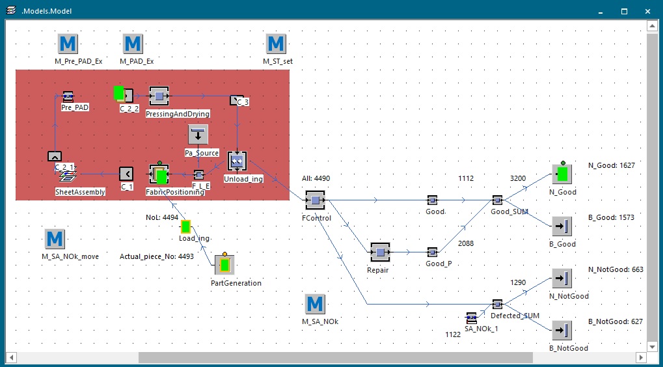663x367 pixels.
Task: Select the N_Good drain icon
Action: coord(562,174)
